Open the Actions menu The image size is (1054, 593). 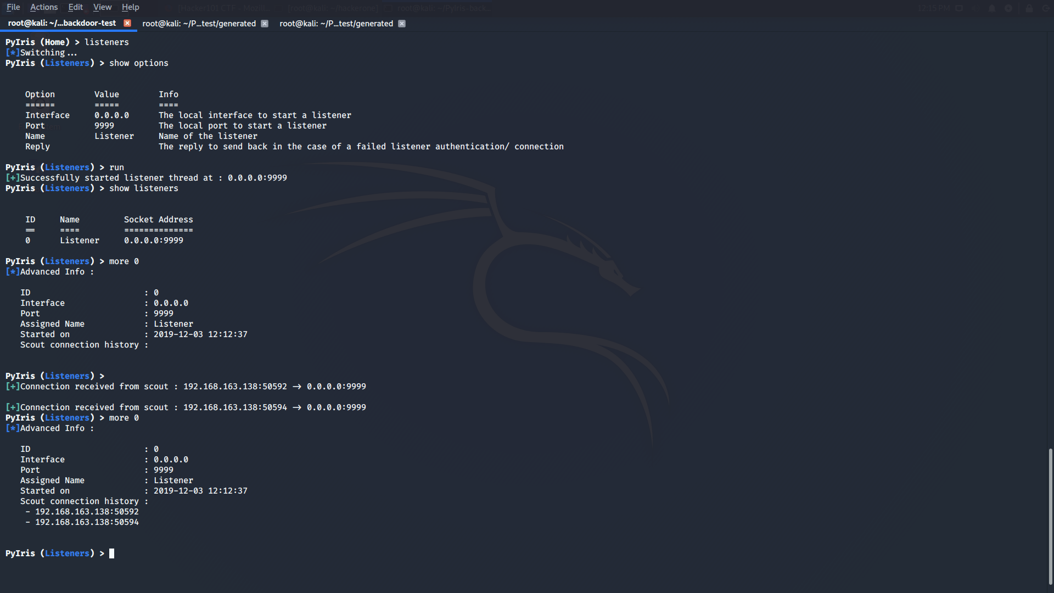(x=44, y=7)
